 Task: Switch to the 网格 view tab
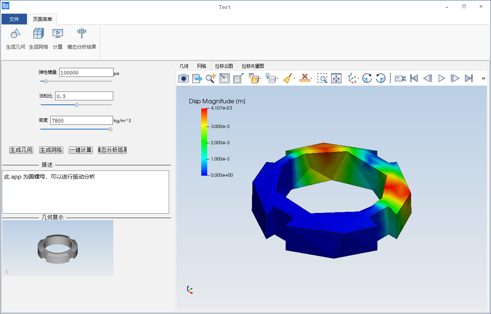point(202,66)
